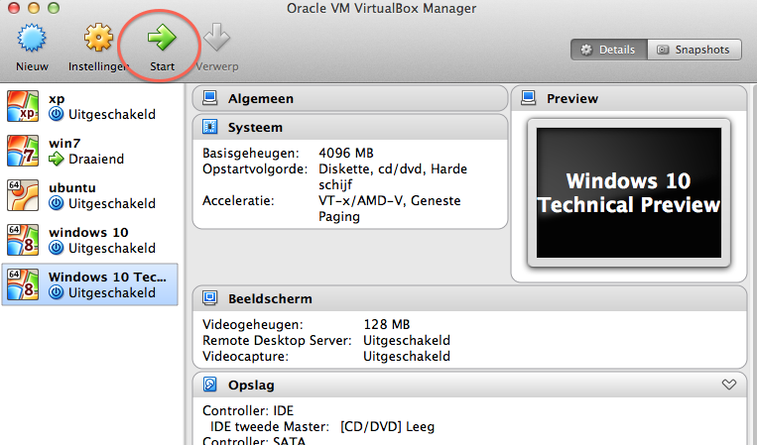Open Instellingen gear icon
The image size is (757, 445).
99,41
